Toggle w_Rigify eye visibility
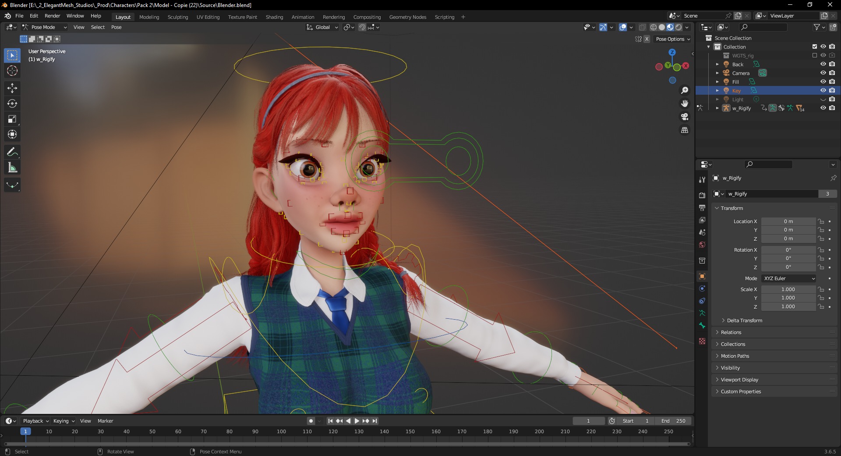This screenshot has width=841, height=456. click(823, 108)
